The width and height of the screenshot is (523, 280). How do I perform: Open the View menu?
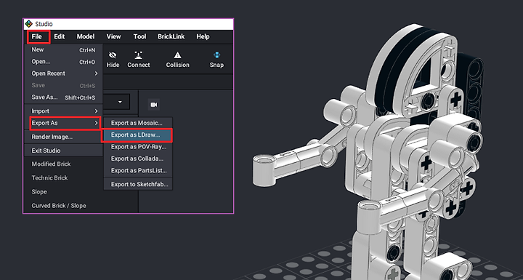point(113,37)
